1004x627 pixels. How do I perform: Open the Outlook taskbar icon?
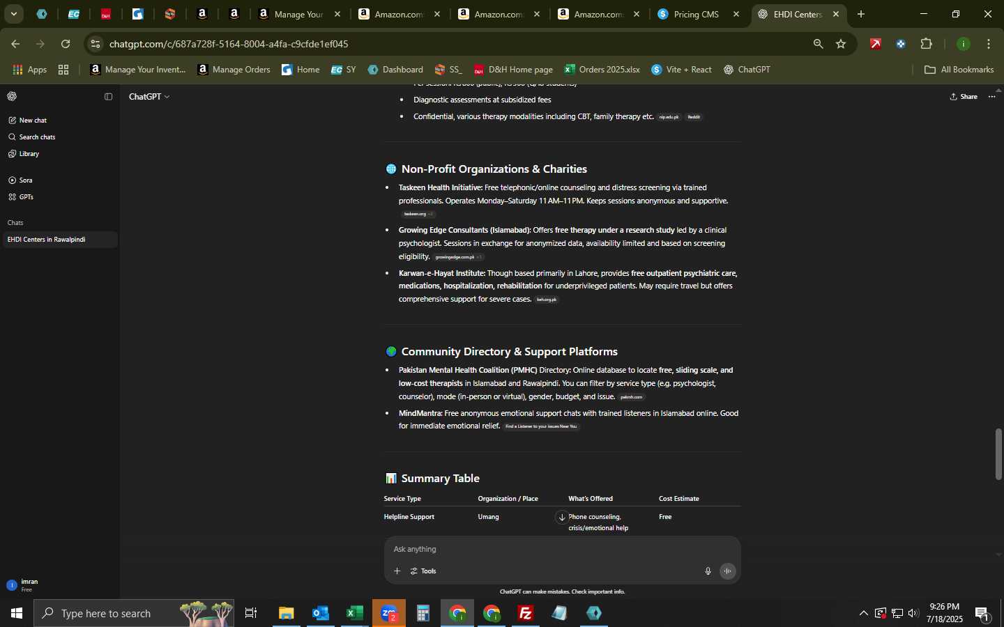click(321, 613)
